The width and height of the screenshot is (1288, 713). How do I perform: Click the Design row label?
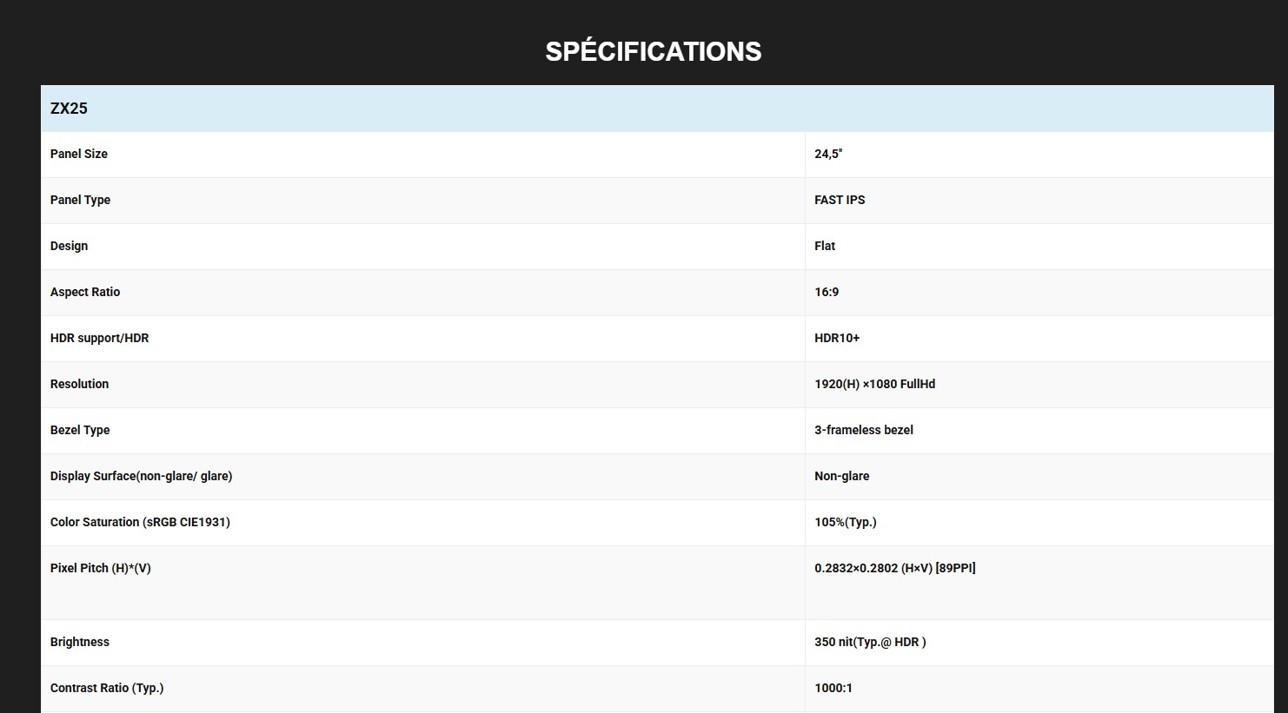click(69, 246)
